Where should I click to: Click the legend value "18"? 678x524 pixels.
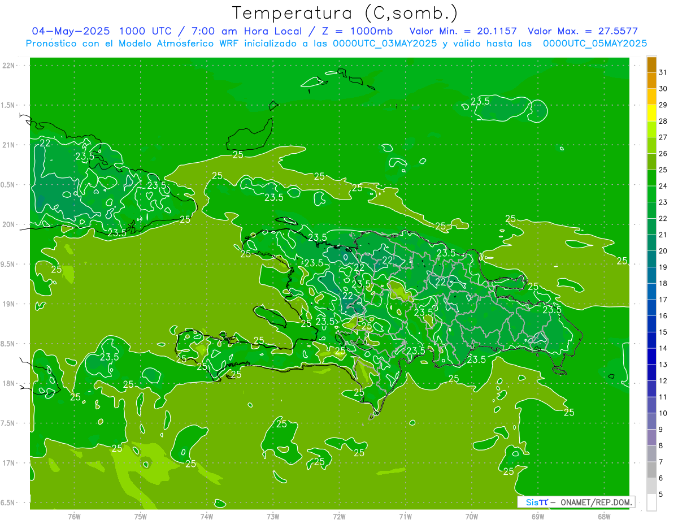663,283
